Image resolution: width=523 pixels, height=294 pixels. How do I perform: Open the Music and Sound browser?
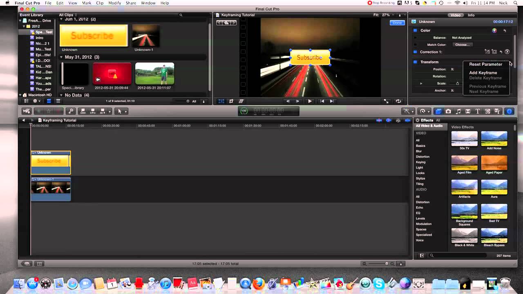coord(458,111)
